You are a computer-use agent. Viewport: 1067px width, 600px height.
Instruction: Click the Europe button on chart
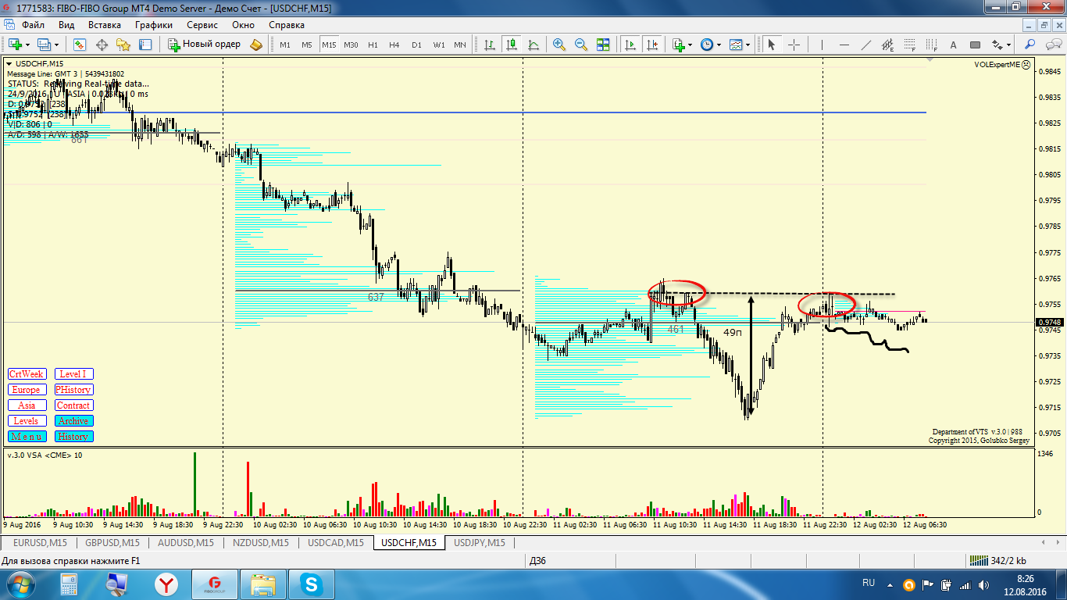click(x=27, y=390)
